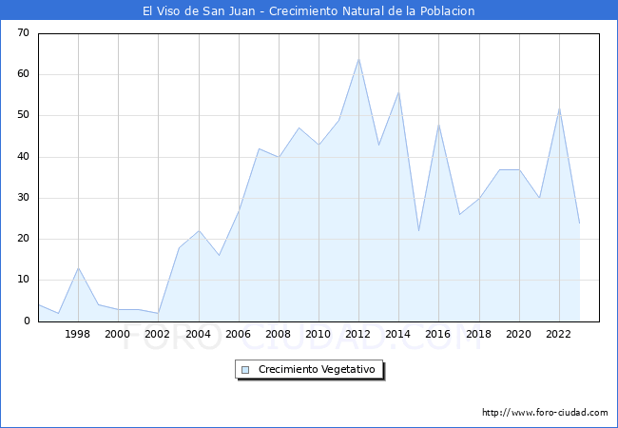Viewport: 618px width, 428px height.
Task: Click the 2012 peak data point
Action: click(358, 59)
